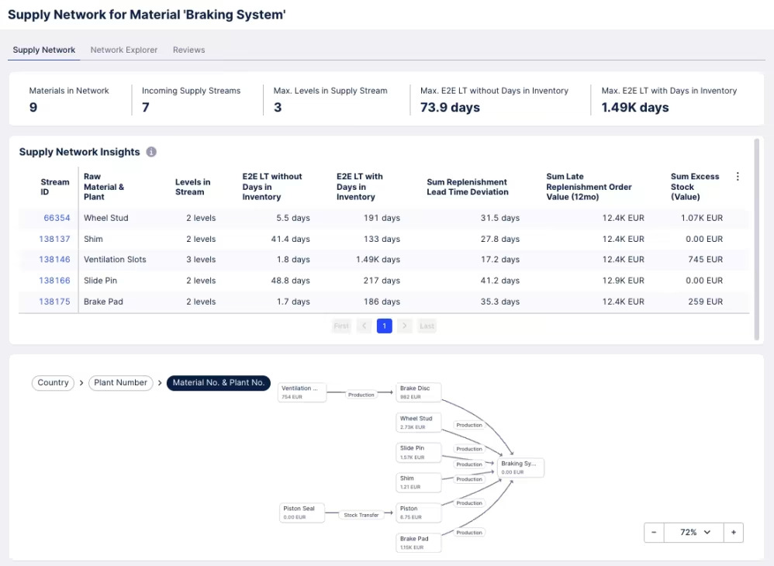Select page 1 in the pagination control
The image size is (774, 566).
(x=385, y=326)
